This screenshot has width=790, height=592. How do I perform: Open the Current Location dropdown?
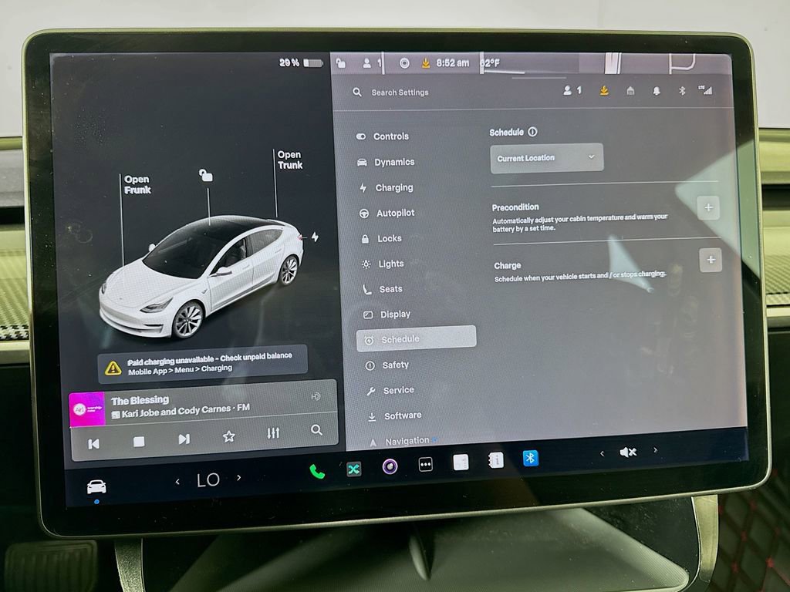point(547,158)
